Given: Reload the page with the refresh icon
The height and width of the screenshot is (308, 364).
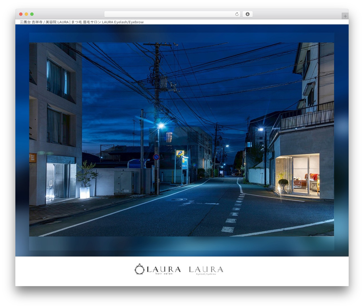Looking at the screenshot, I should (237, 14).
